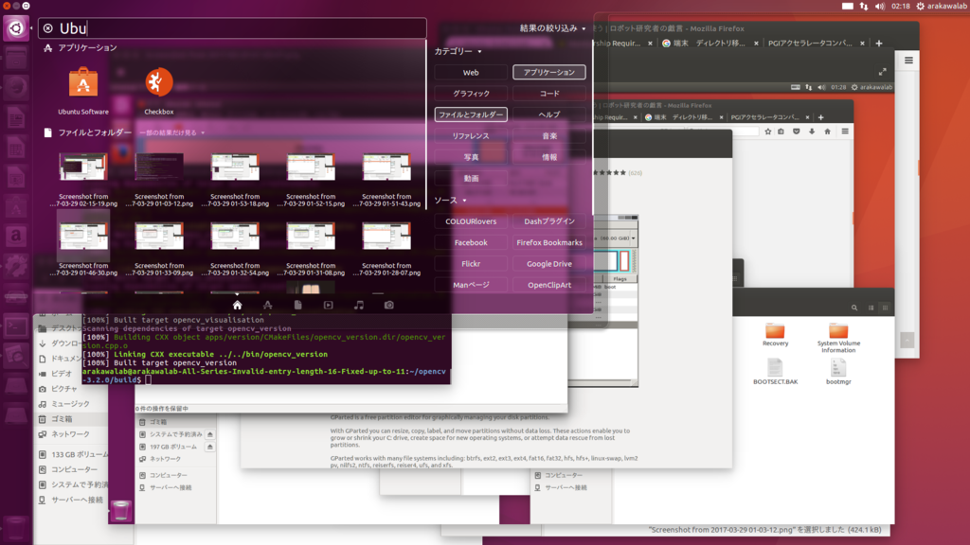
Task: Eject the システムで予約済み volume
Action: coord(210,434)
